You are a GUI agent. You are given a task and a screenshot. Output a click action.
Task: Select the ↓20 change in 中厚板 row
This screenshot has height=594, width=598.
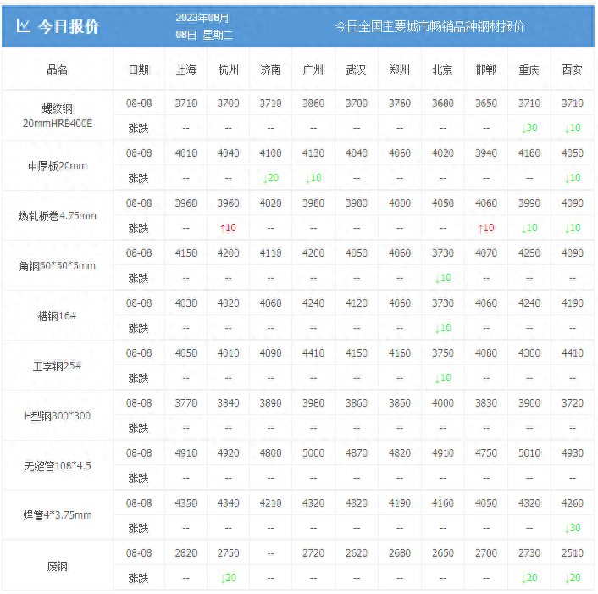(x=270, y=178)
